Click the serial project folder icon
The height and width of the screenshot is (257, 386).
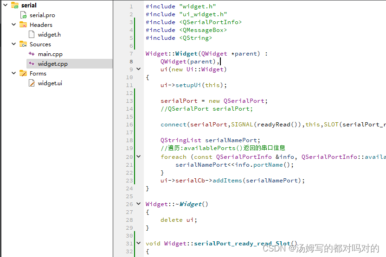(x=15, y=5)
